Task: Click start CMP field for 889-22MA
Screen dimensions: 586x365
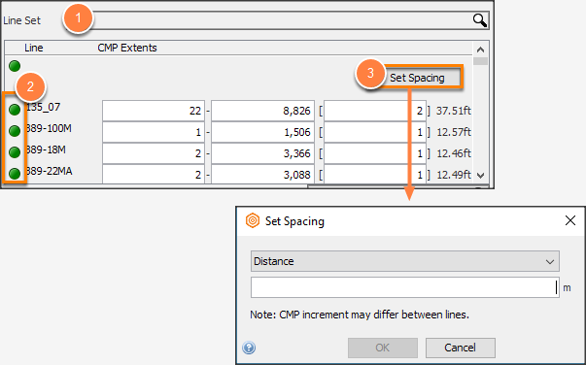Action: 154,174
